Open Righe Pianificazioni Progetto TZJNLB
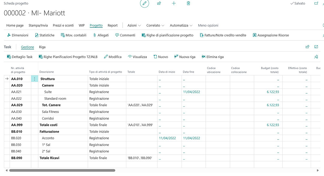The image size is (324, 176). [68, 57]
